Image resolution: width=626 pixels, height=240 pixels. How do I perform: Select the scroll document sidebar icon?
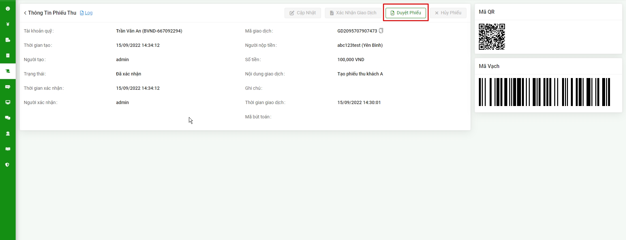pos(8,71)
